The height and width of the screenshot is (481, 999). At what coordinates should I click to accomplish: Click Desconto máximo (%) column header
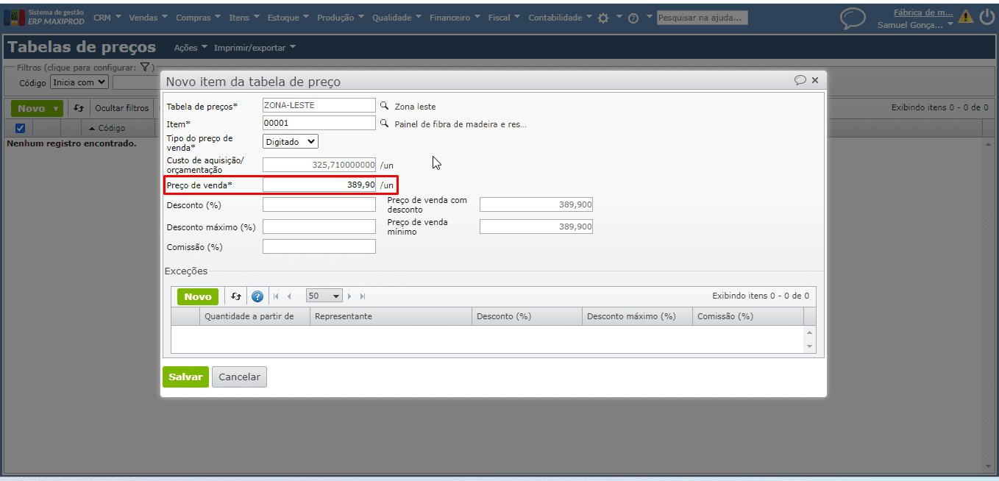click(x=637, y=316)
